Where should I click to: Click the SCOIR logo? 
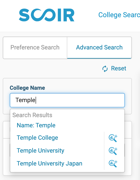[47, 15]
